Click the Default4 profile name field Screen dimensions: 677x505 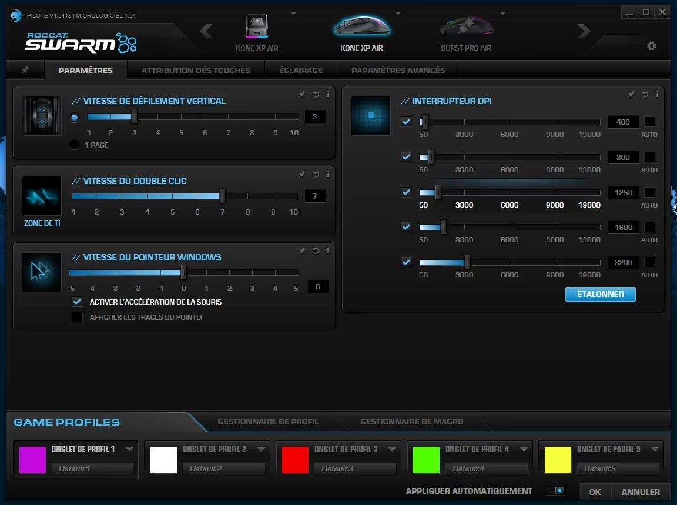point(486,469)
